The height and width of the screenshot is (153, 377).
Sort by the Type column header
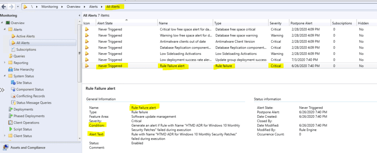(240, 23)
